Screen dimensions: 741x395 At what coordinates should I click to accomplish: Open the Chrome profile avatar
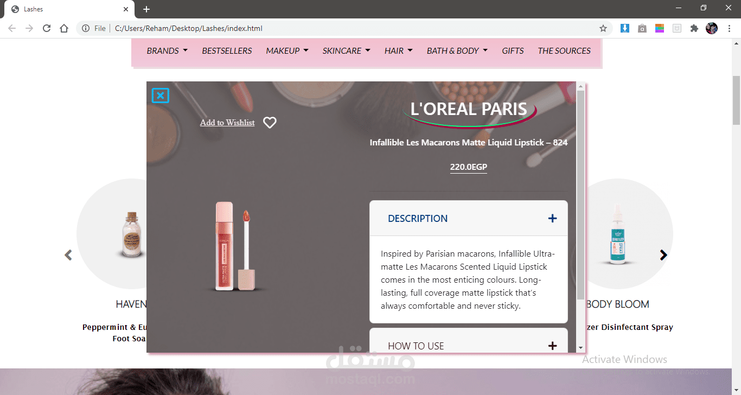click(712, 28)
